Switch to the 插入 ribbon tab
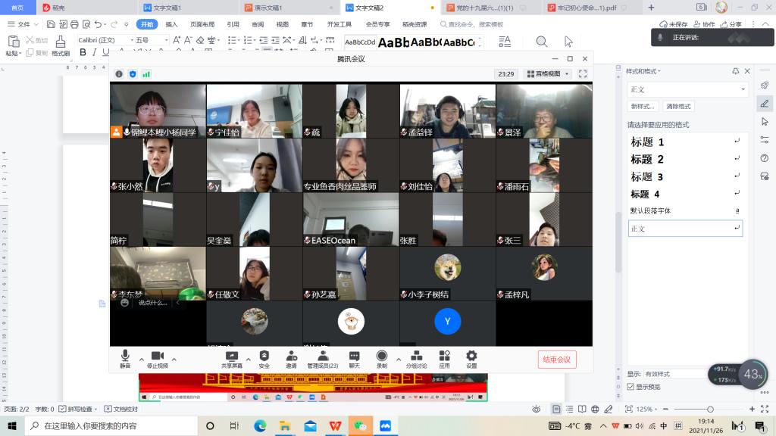This screenshot has height=436, width=776. pos(172,24)
